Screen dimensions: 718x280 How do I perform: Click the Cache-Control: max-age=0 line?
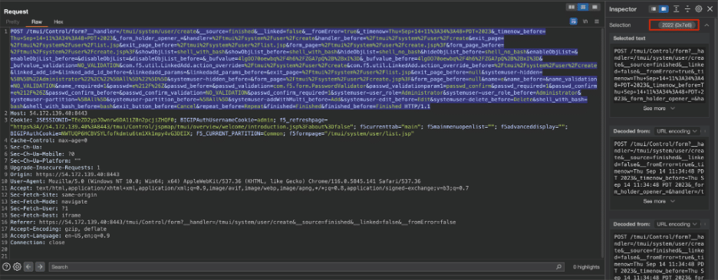[48, 141]
